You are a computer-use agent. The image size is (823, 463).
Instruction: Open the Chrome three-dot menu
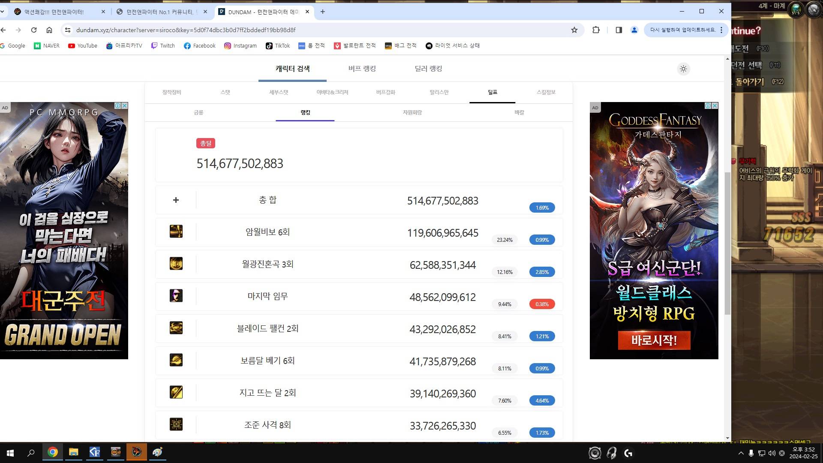(722, 30)
